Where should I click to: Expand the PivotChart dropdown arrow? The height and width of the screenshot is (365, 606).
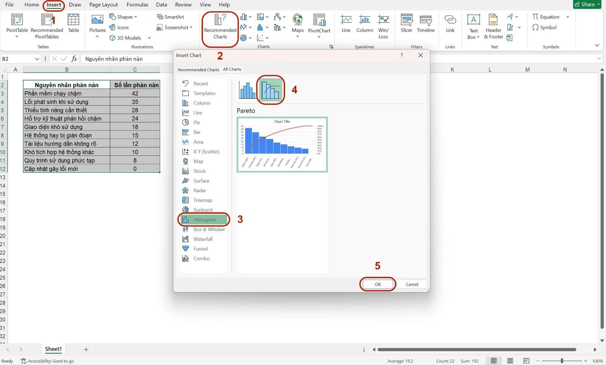pos(319,37)
